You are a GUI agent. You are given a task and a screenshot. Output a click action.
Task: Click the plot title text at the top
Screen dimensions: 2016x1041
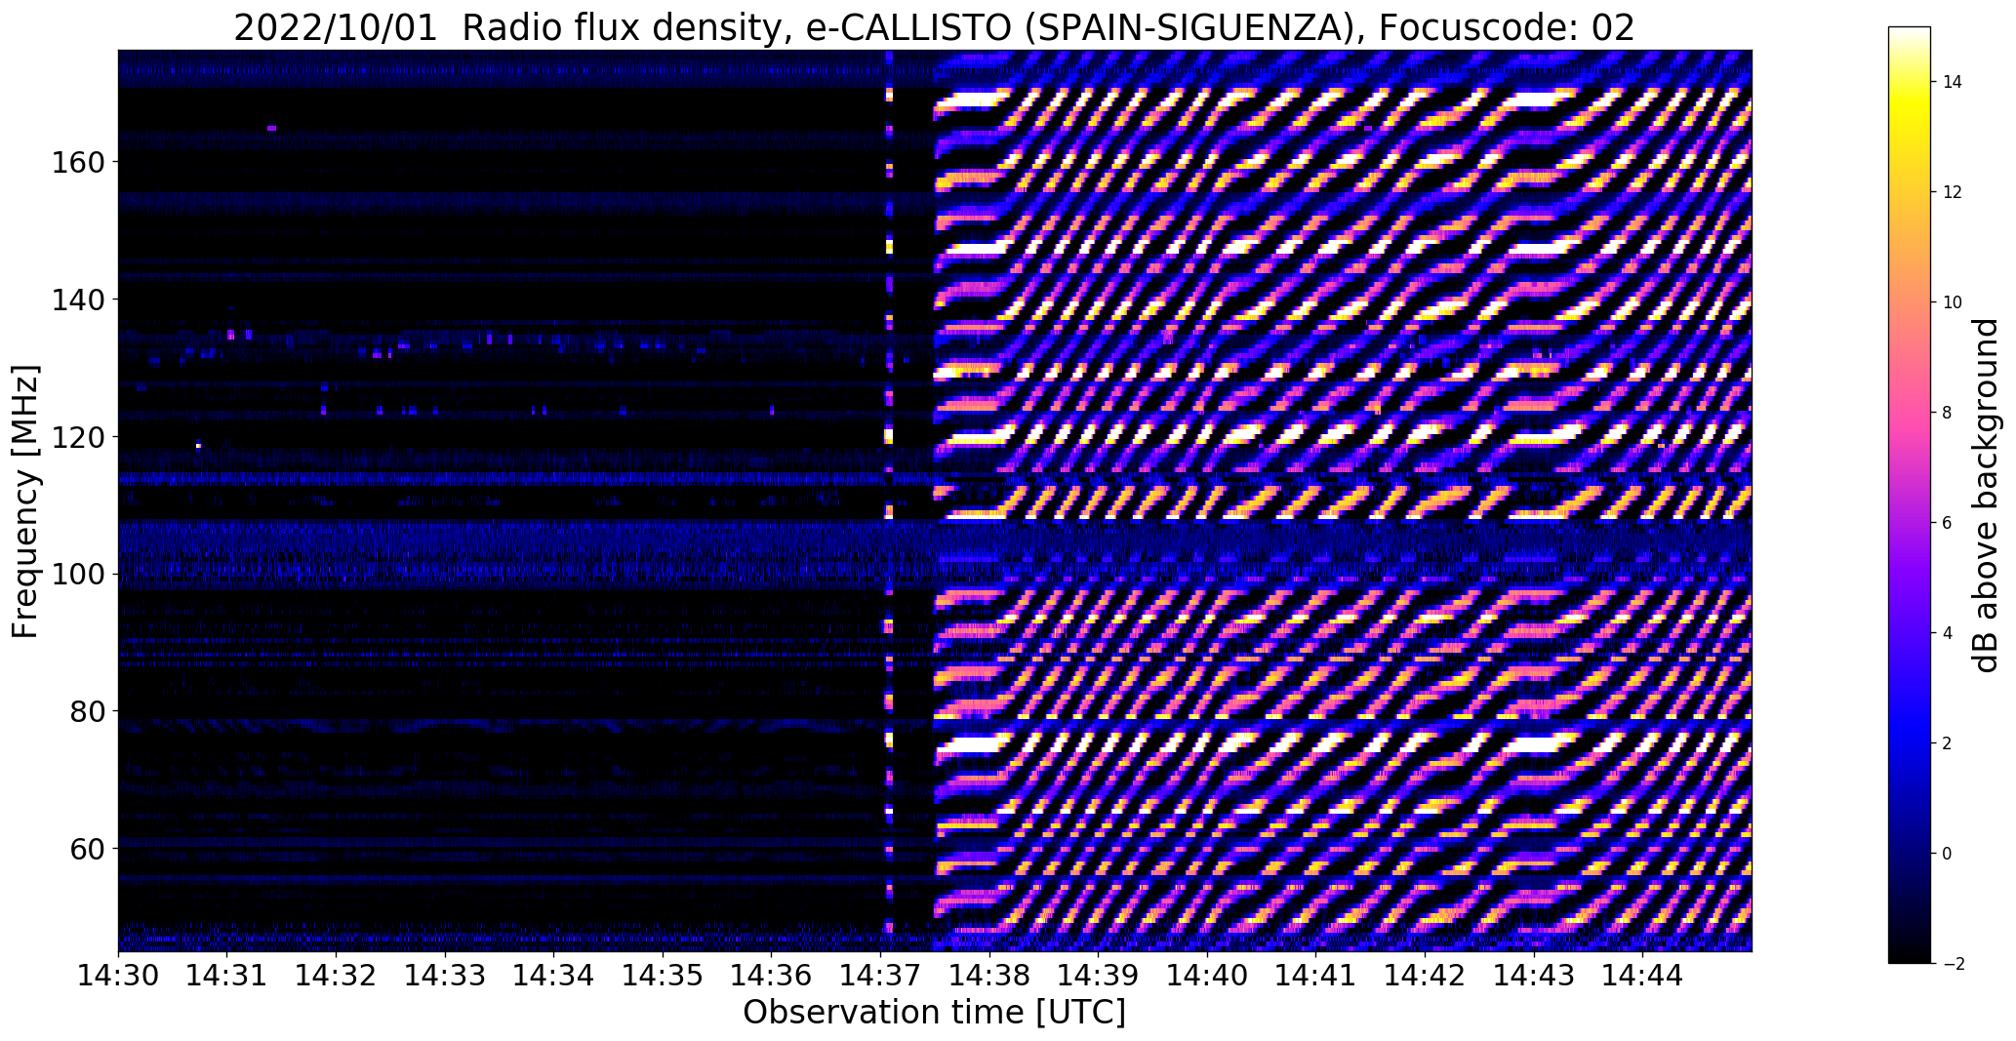pos(934,27)
